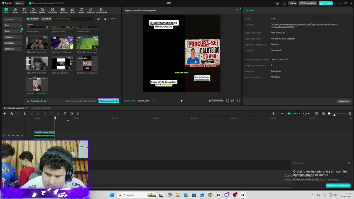354x199 pixels.
Task: Open the Mídia panel
Action: 6,11
